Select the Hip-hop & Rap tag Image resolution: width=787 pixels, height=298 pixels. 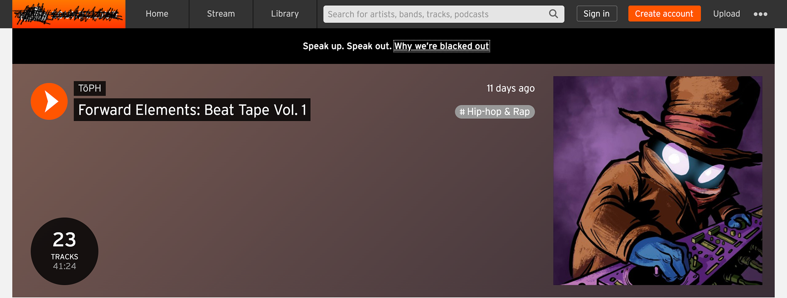495,112
